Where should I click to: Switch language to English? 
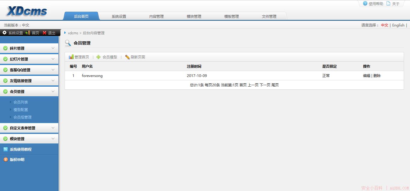point(398,25)
